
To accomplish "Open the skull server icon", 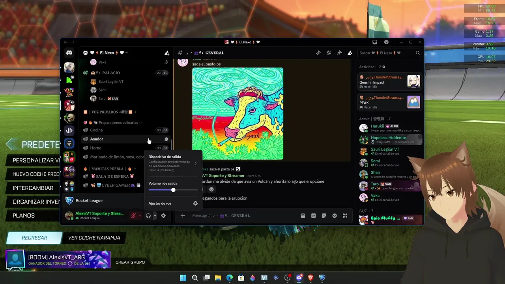I will pyautogui.click(x=69, y=118).
